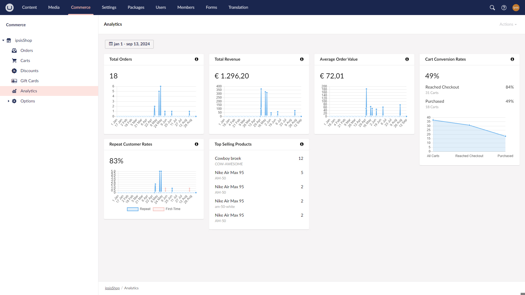Open the Actions dropdown
The width and height of the screenshot is (525, 295).
(508, 24)
